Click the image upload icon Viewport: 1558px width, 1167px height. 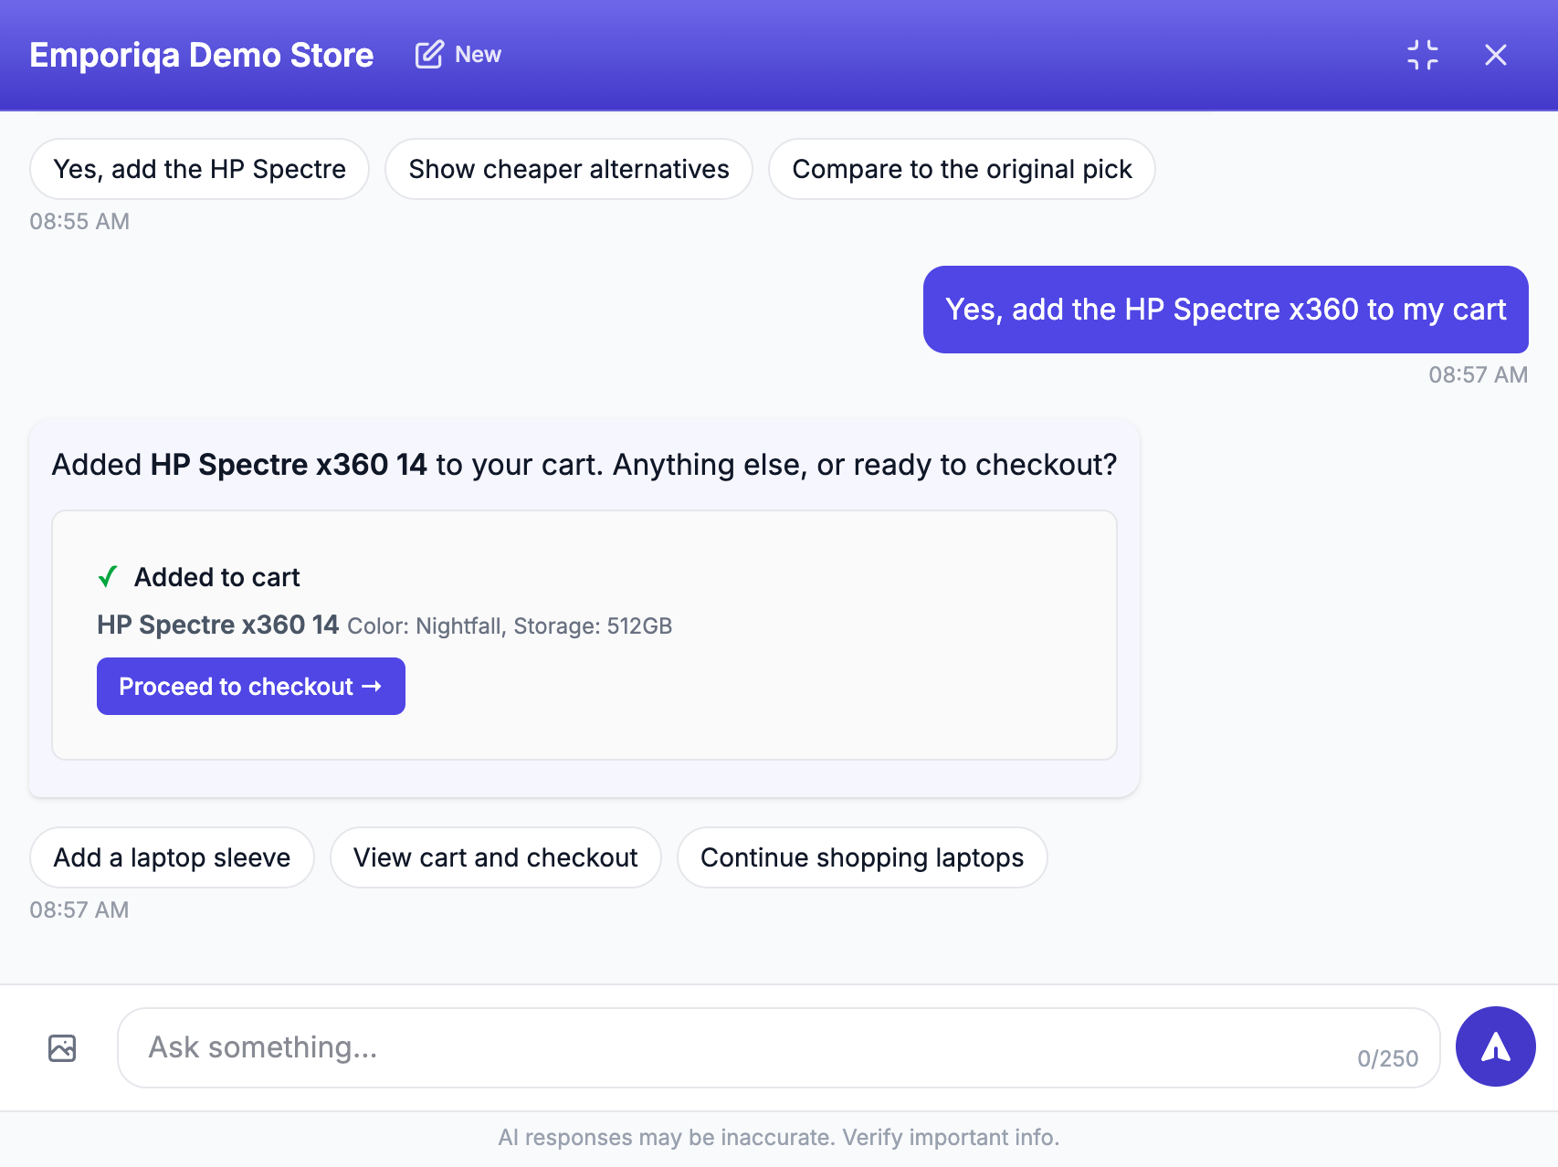coord(62,1047)
